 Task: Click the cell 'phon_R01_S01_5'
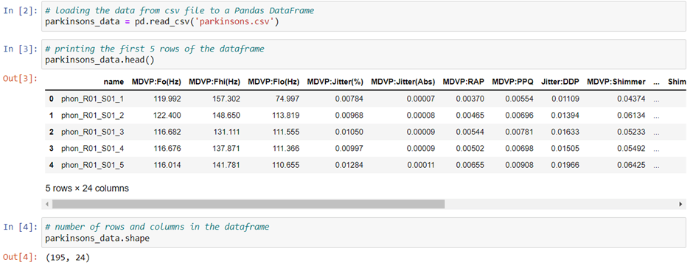pos(92,165)
